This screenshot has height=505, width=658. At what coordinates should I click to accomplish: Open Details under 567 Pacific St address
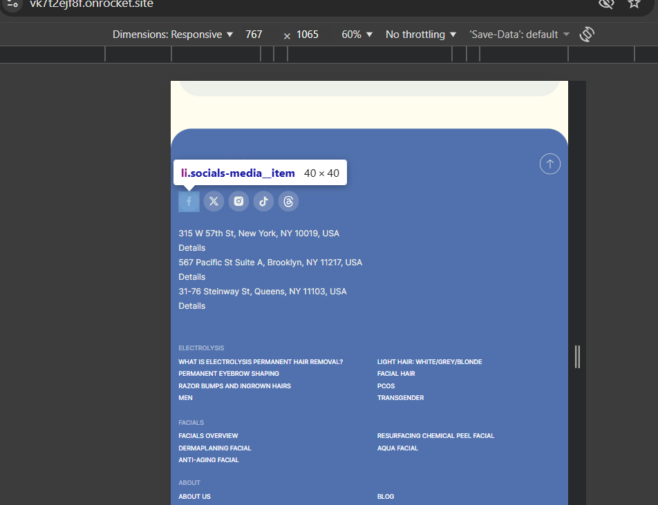click(x=191, y=277)
